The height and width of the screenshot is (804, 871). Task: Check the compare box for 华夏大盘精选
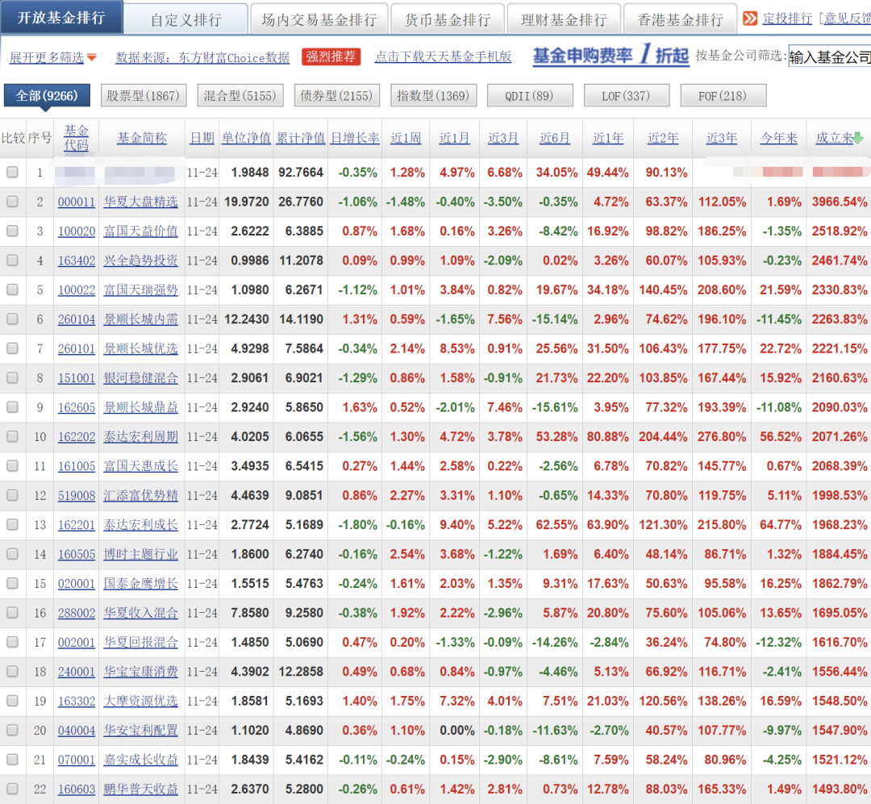coord(12,202)
